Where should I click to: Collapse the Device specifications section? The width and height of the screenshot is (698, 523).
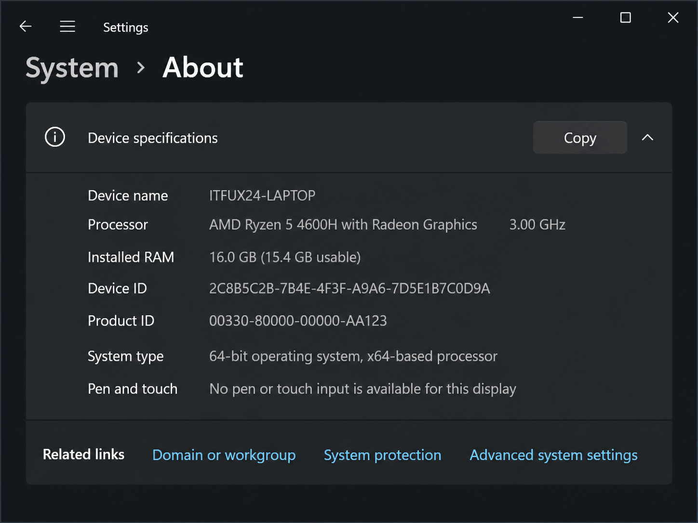pos(647,138)
